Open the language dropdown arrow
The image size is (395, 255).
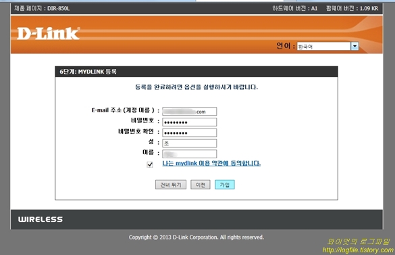354,46
